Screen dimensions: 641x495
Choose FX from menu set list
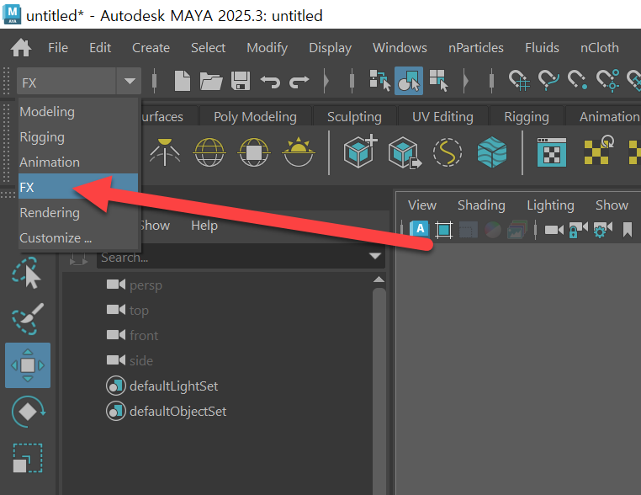[78, 187]
